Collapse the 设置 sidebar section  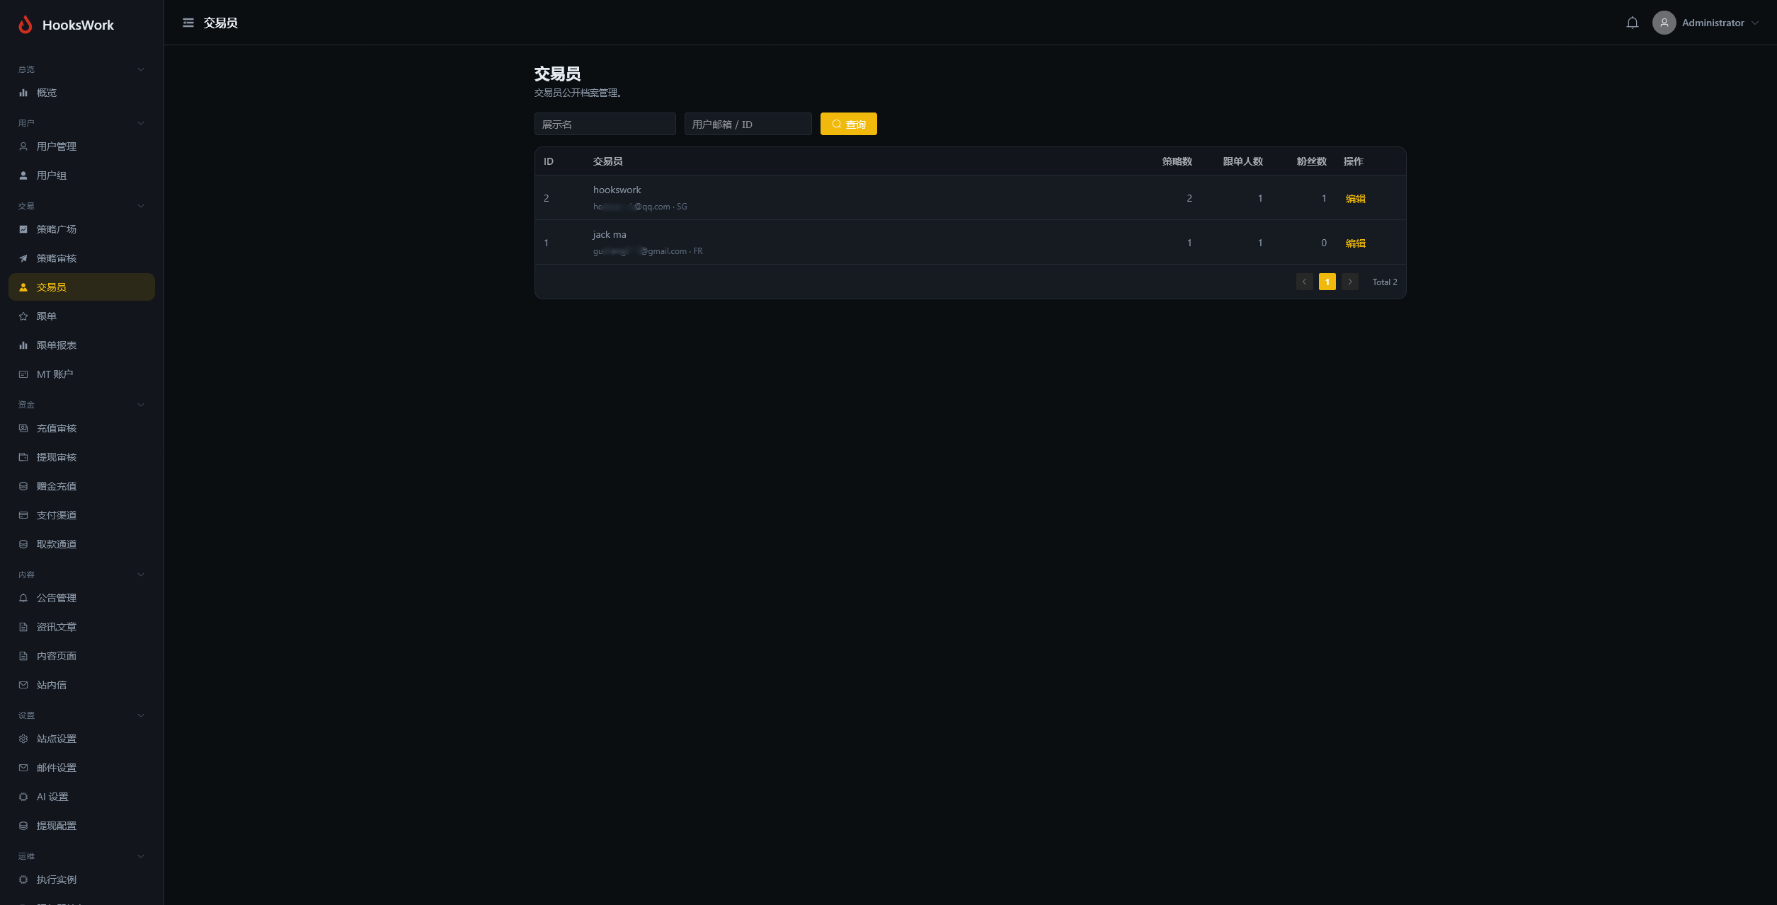coord(141,715)
